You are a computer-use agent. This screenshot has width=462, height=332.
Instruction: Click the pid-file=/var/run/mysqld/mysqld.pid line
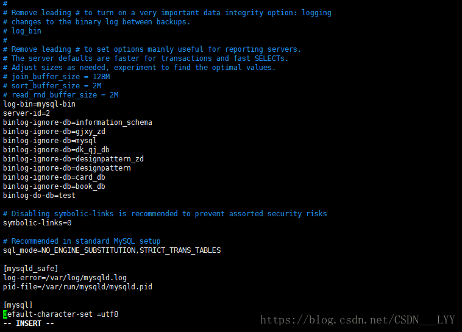[x=78, y=287]
